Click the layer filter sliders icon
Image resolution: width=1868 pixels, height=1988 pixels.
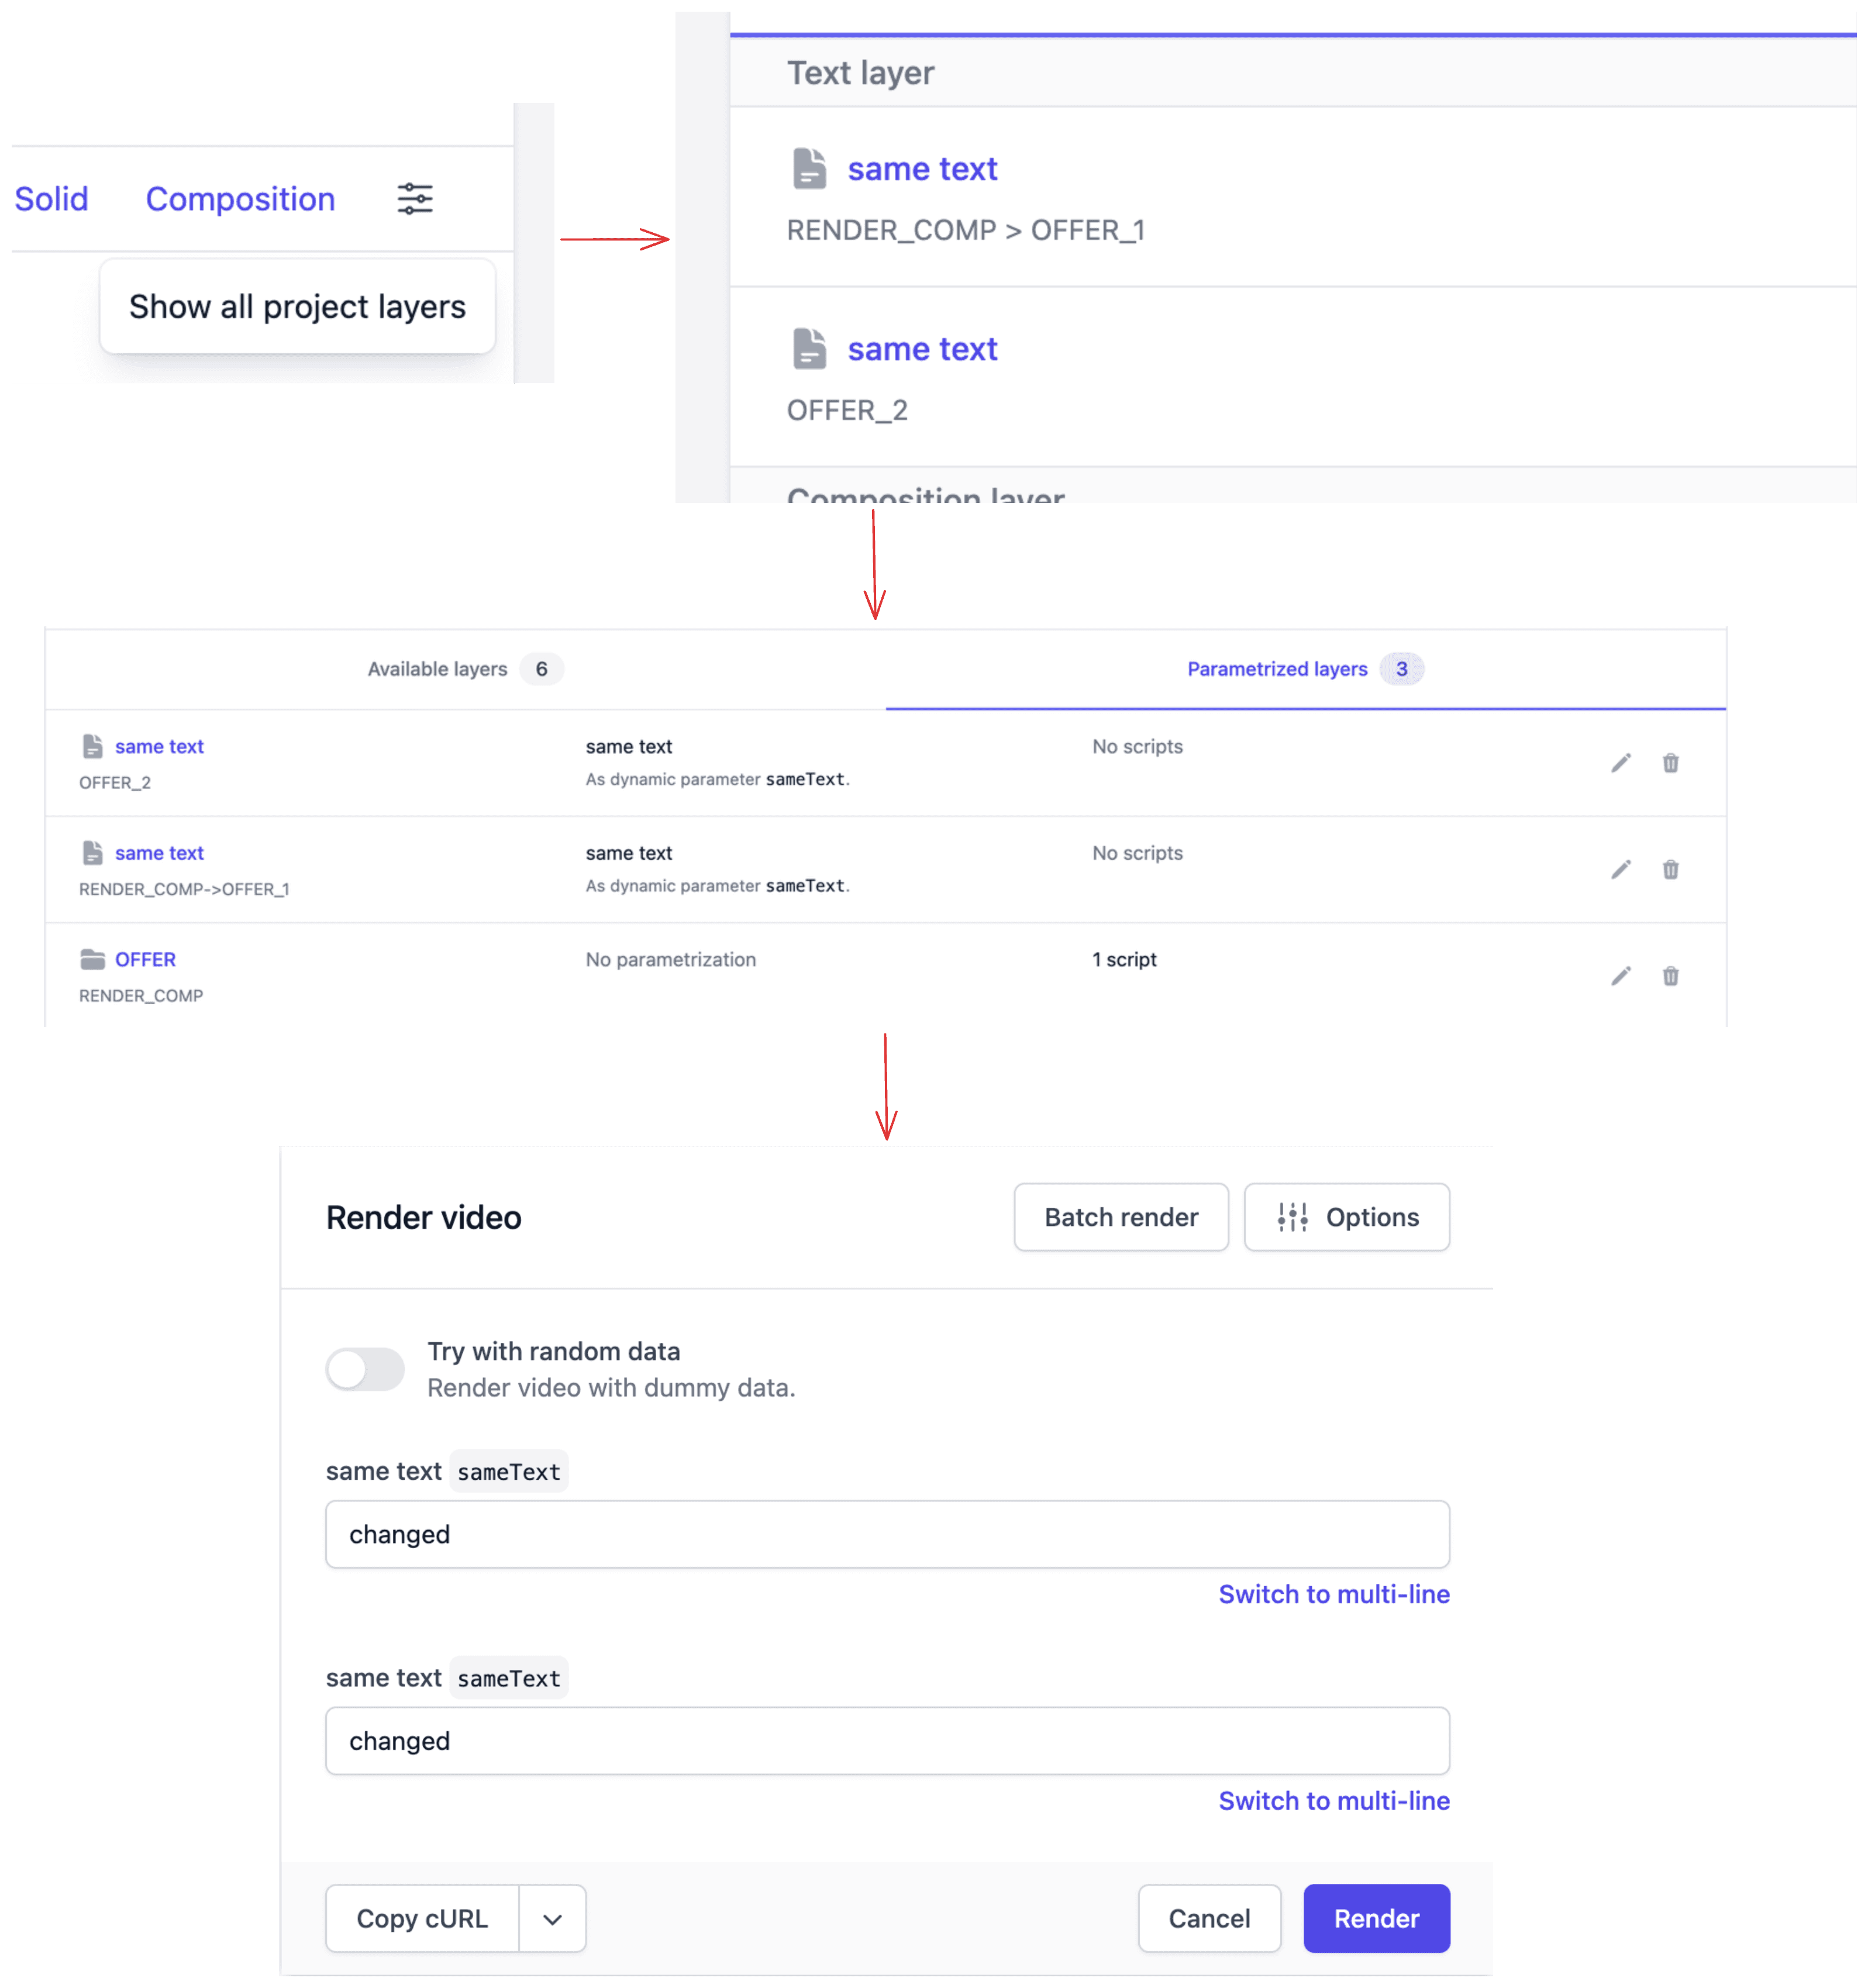coord(415,199)
